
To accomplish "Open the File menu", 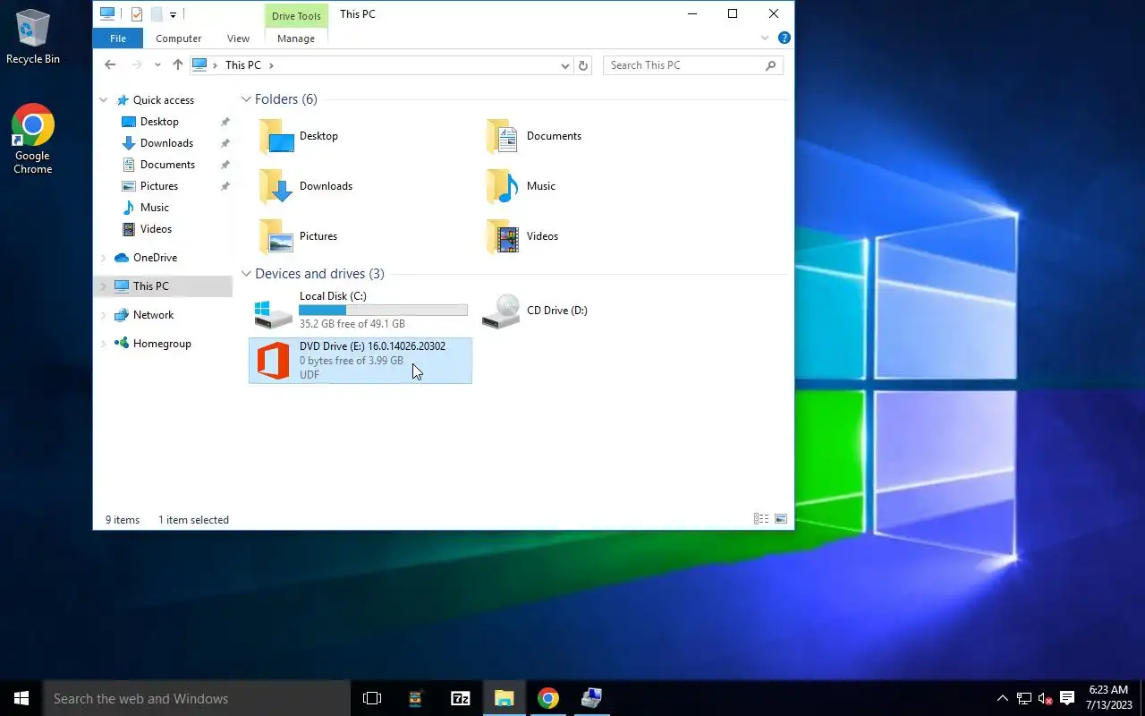I will (x=118, y=38).
